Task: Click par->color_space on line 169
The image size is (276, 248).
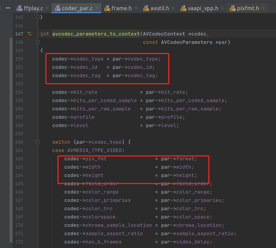Action: tap(185, 217)
